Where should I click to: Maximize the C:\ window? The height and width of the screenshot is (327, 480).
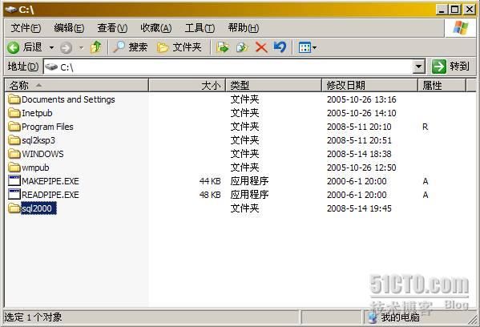coord(455,10)
